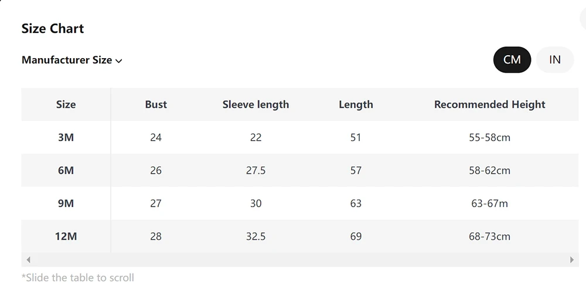The width and height of the screenshot is (586, 294).
Task: Select the Bust column header
Action: [x=156, y=104]
